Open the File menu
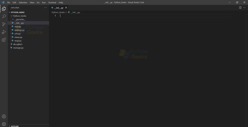 [x=8, y=2]
